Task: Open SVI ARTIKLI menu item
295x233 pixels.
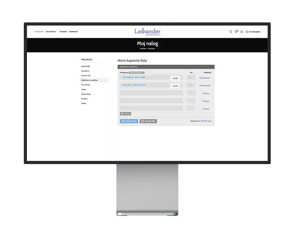Action: point(51,31)
